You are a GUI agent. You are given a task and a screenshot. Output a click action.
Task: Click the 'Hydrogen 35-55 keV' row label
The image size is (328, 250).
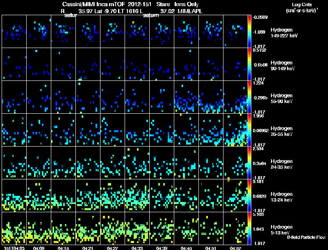[x=282, y=131]
